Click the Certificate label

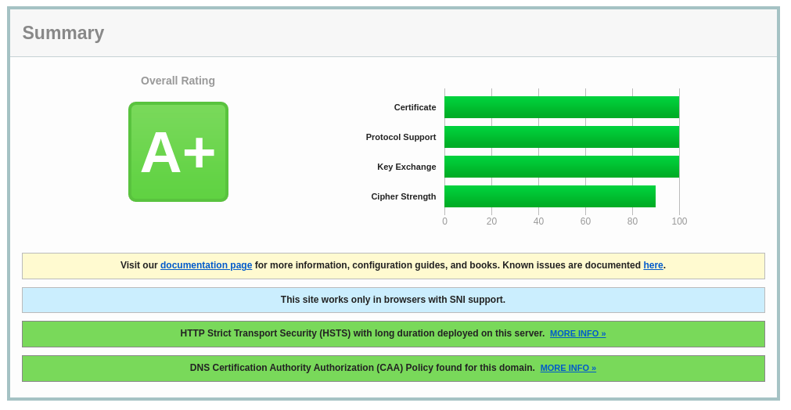pos(415,107)
